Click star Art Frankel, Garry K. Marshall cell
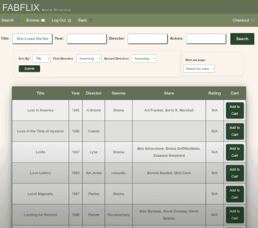 tap(169, 110)
